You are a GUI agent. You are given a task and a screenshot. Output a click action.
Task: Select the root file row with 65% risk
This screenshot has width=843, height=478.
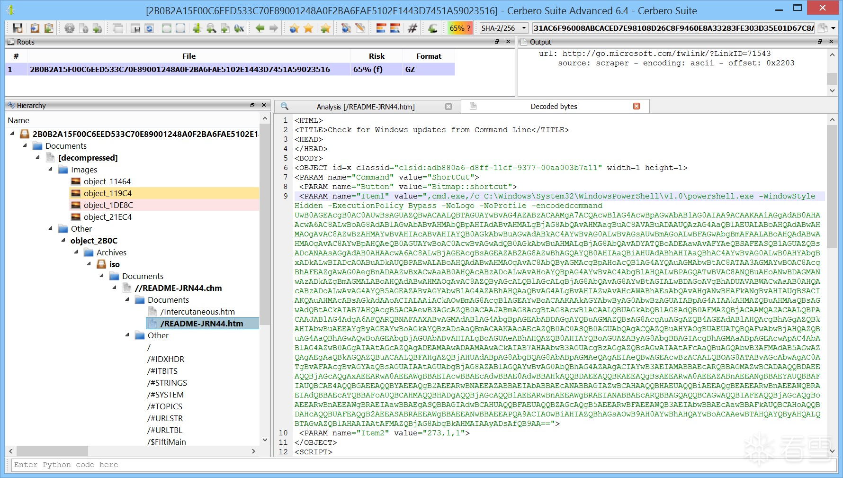click(x=230, y=69)
